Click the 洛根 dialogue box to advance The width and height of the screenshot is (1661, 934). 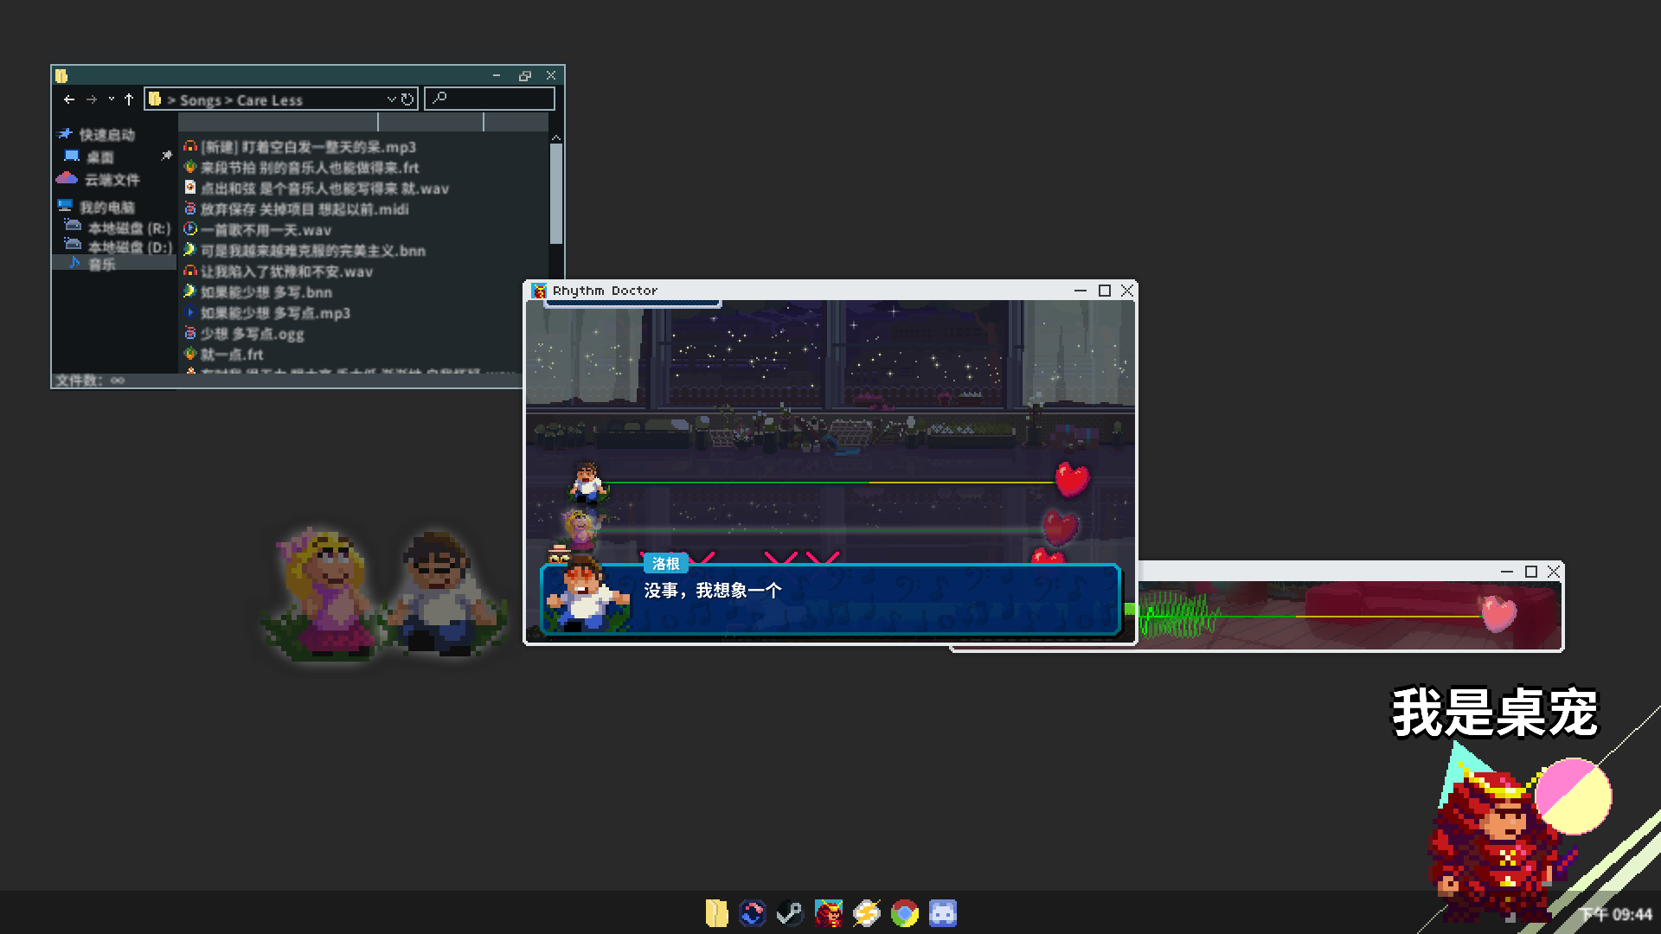[830, 599]
